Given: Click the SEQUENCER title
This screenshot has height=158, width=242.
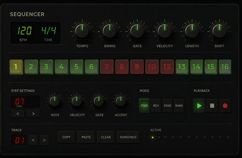Looking at the screenshot, I should 27,14.
